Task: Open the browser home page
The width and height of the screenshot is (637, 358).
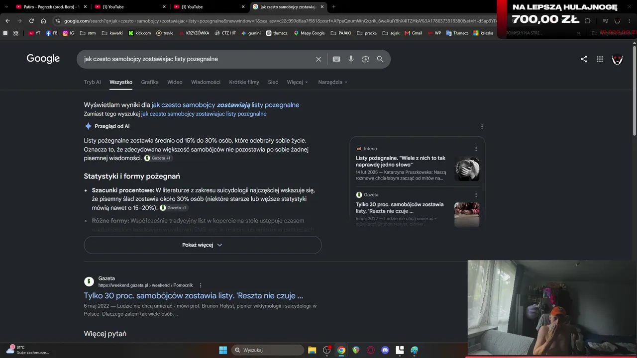Action: tap(43, 21)
